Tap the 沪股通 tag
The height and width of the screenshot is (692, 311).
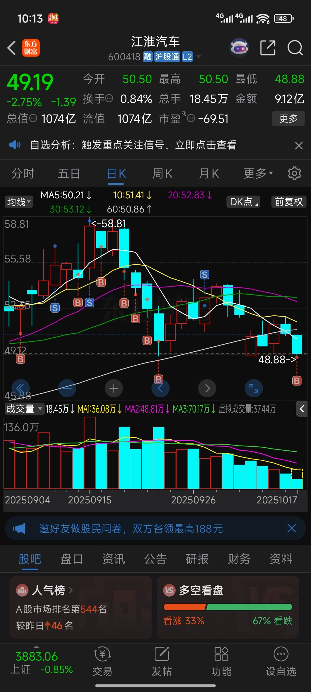coord(167,57)
